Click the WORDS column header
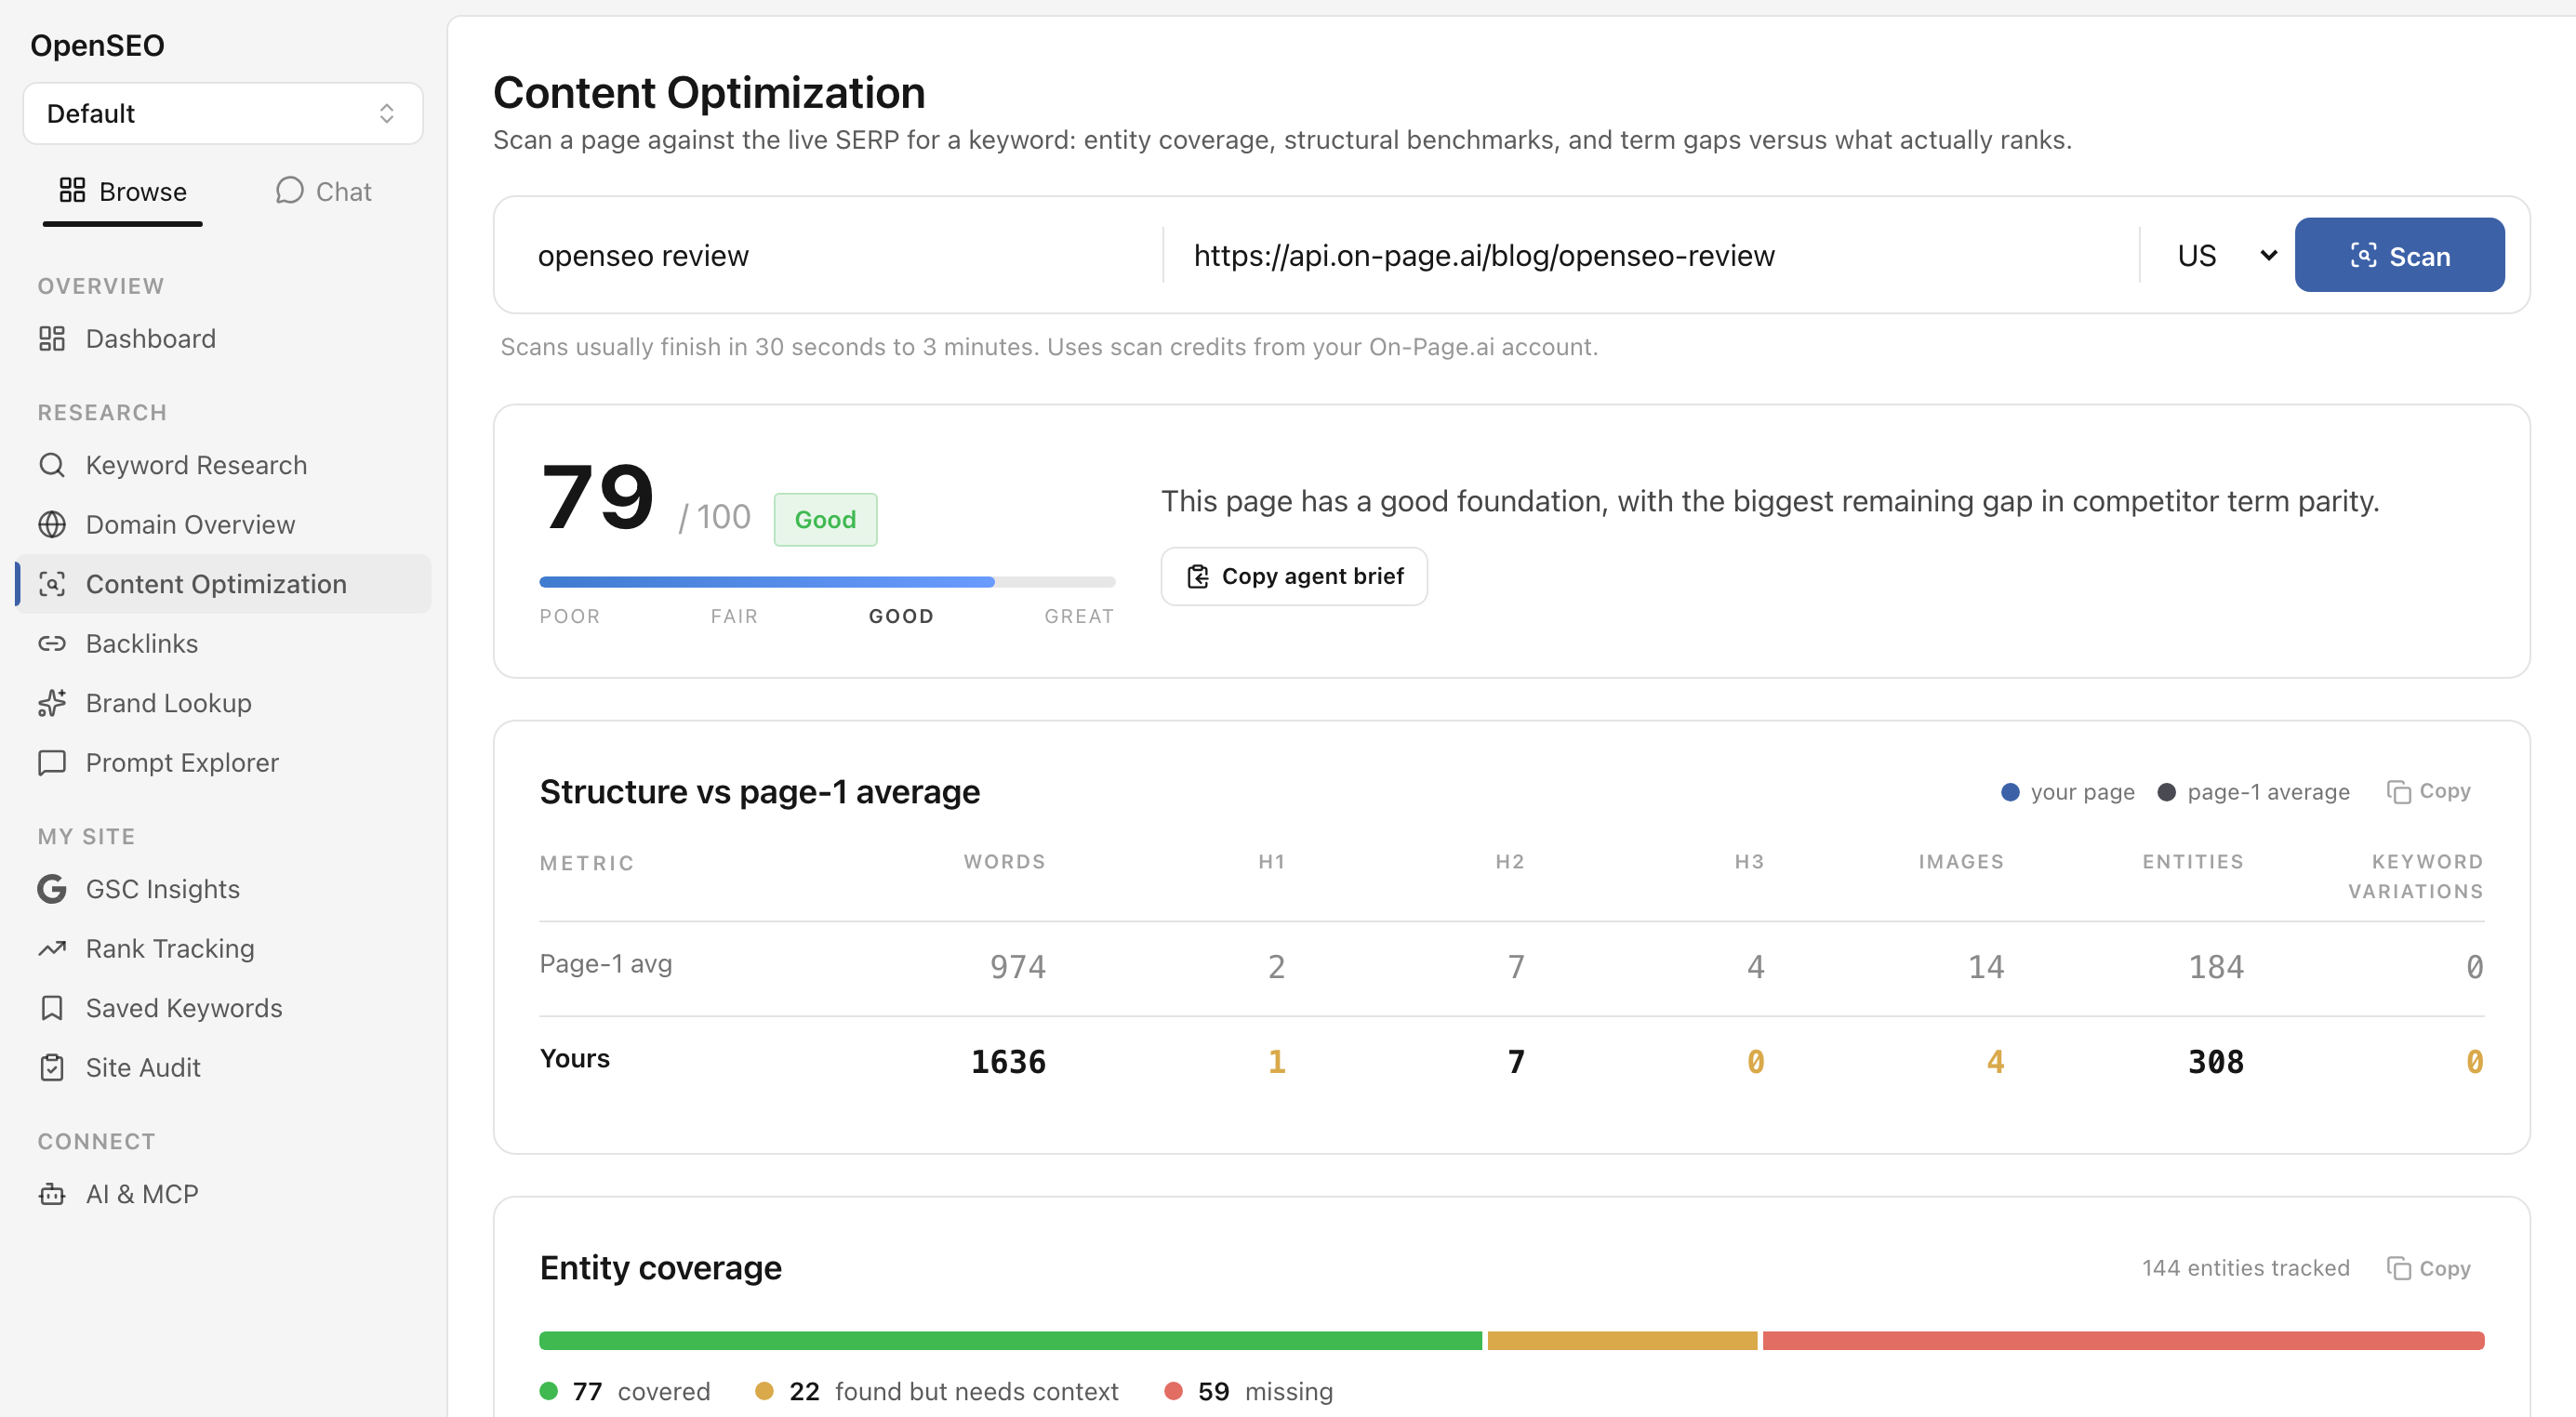The width and height of the screenshot is (2576, 1417). coord(1004,862)
